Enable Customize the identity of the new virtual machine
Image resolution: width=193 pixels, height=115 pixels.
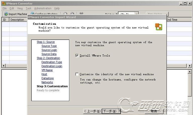pyautogui.click(x=77, y=74)
